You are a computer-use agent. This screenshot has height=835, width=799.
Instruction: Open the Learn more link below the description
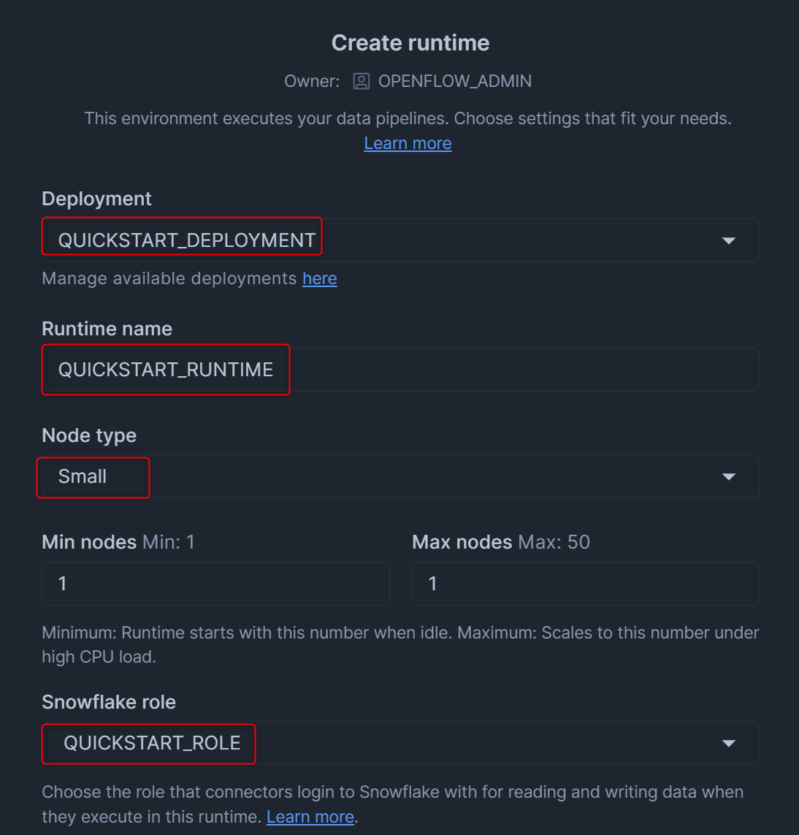point(408,143)
